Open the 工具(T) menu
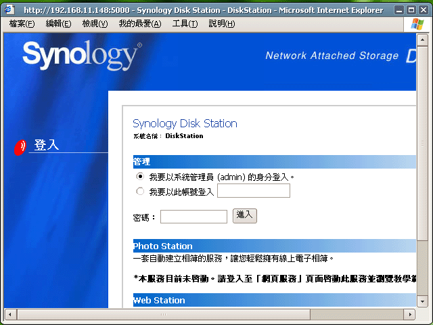The width and height of the screenshot is (433, 325). 185,24
